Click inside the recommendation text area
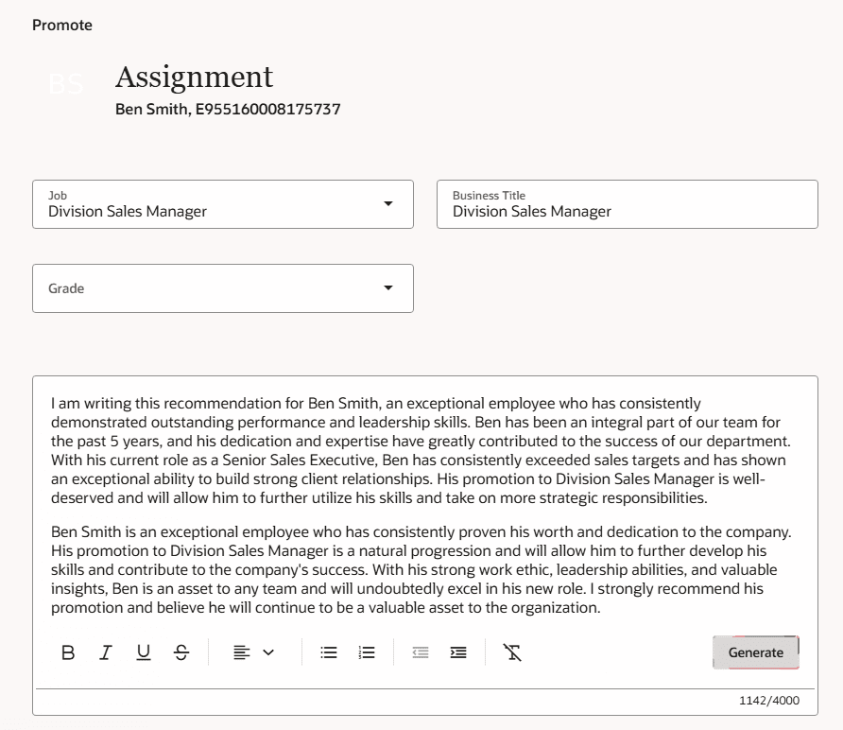843x730 pixels. click(421, 501)
